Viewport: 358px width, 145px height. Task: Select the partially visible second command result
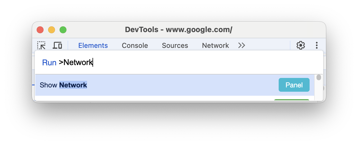pos(143,99)
